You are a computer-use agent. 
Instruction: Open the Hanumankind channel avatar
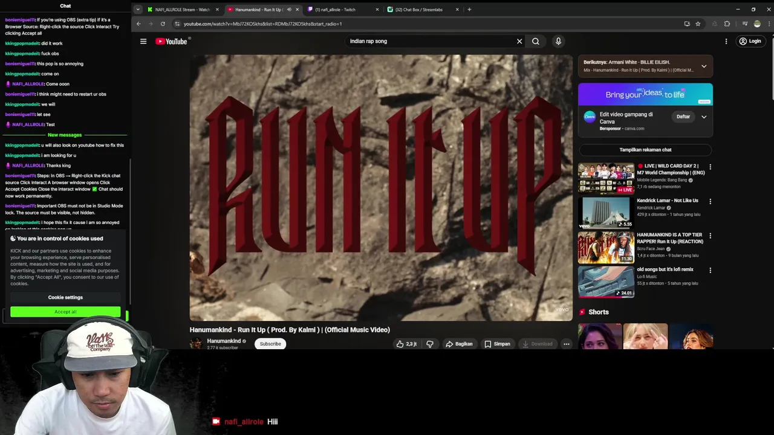196,344
